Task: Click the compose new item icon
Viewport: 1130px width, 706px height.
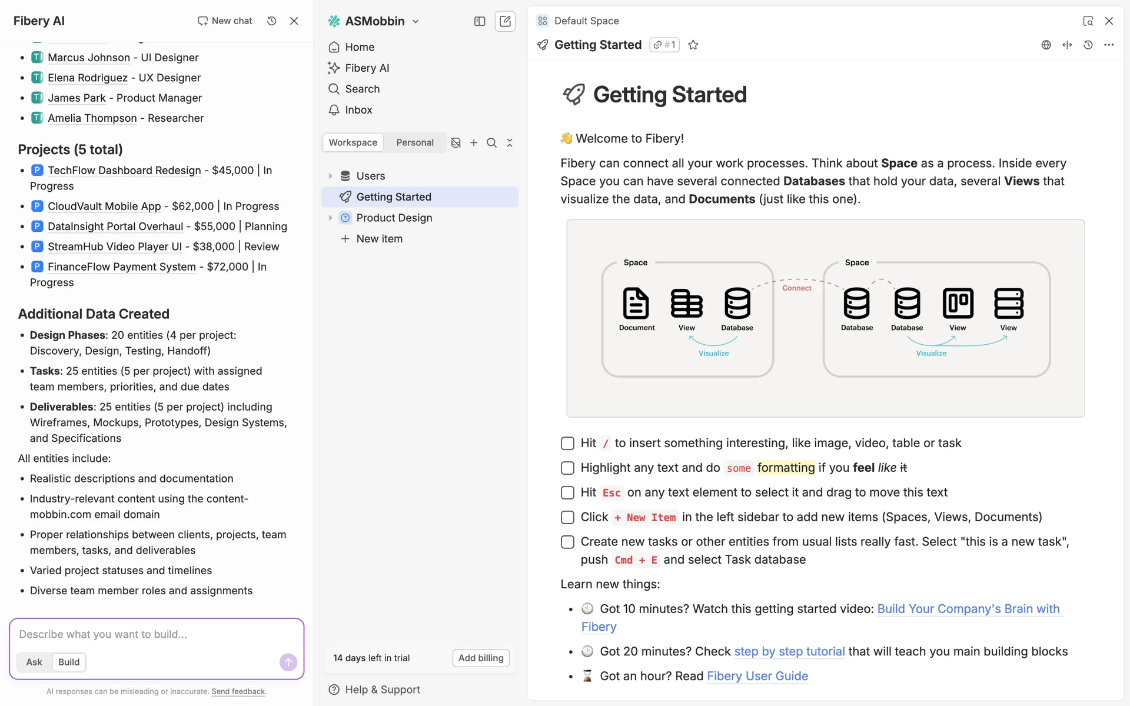Action: click(x=505, y=21)
